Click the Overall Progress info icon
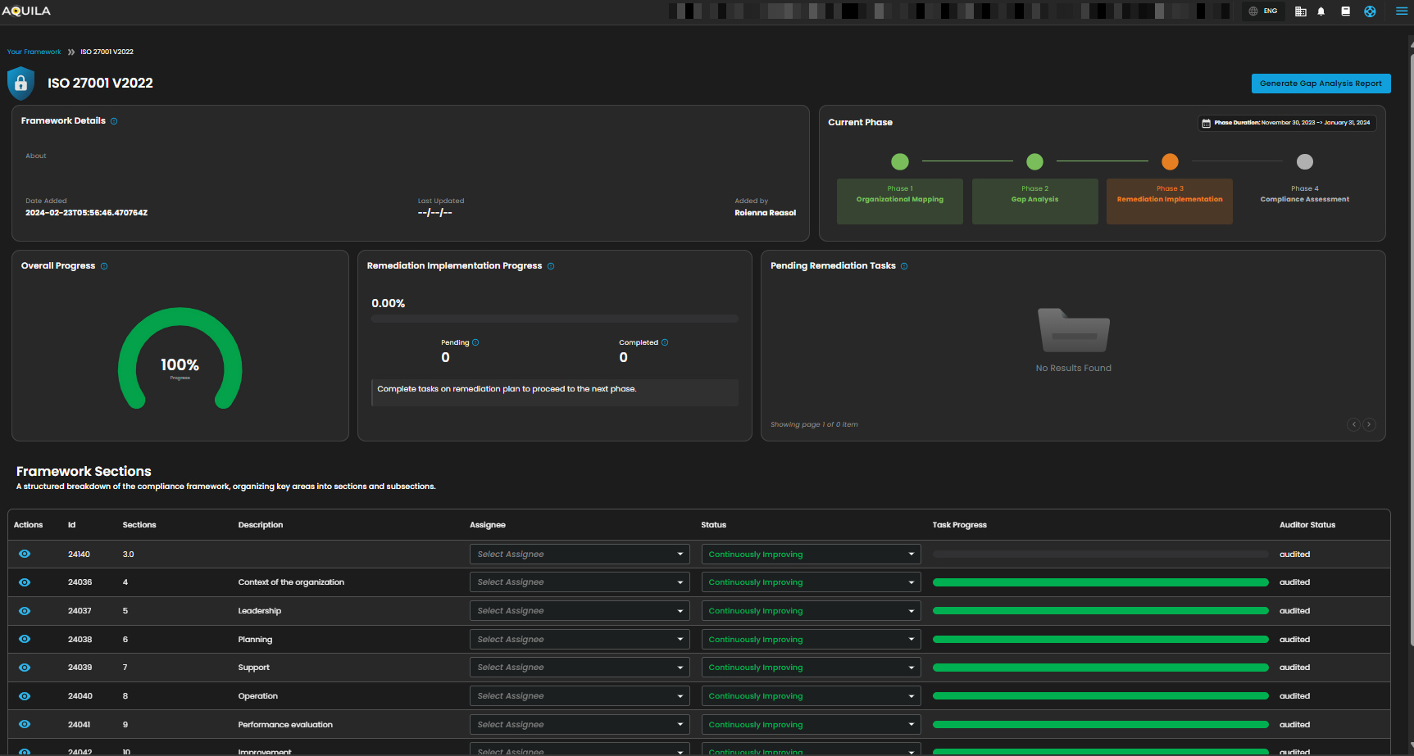Viewport: 1414px width, 756px height. tap(104, 266)
